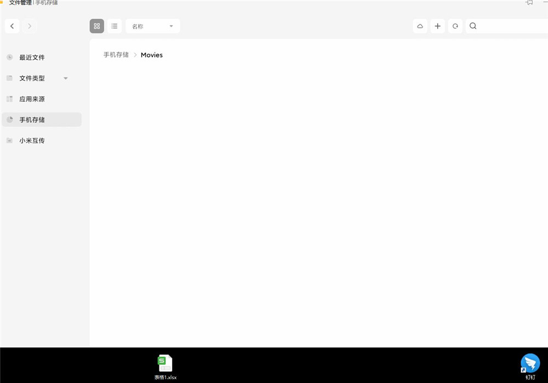Select 文件类型 in the sidebar
Viewport: 548px width, 383px height.
32,78
